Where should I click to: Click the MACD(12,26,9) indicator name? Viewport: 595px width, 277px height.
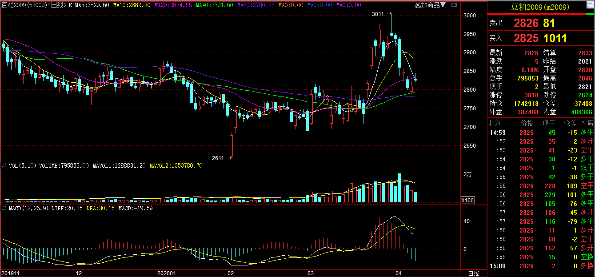tap(28, 208)
